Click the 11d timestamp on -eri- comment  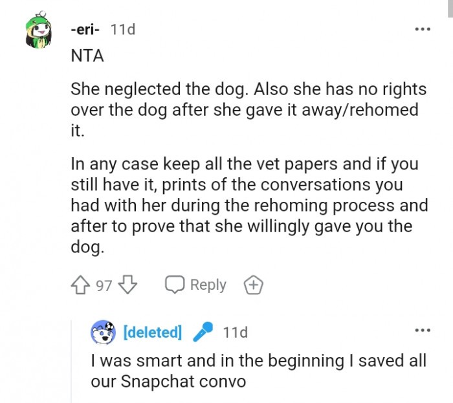click(123, 30)
